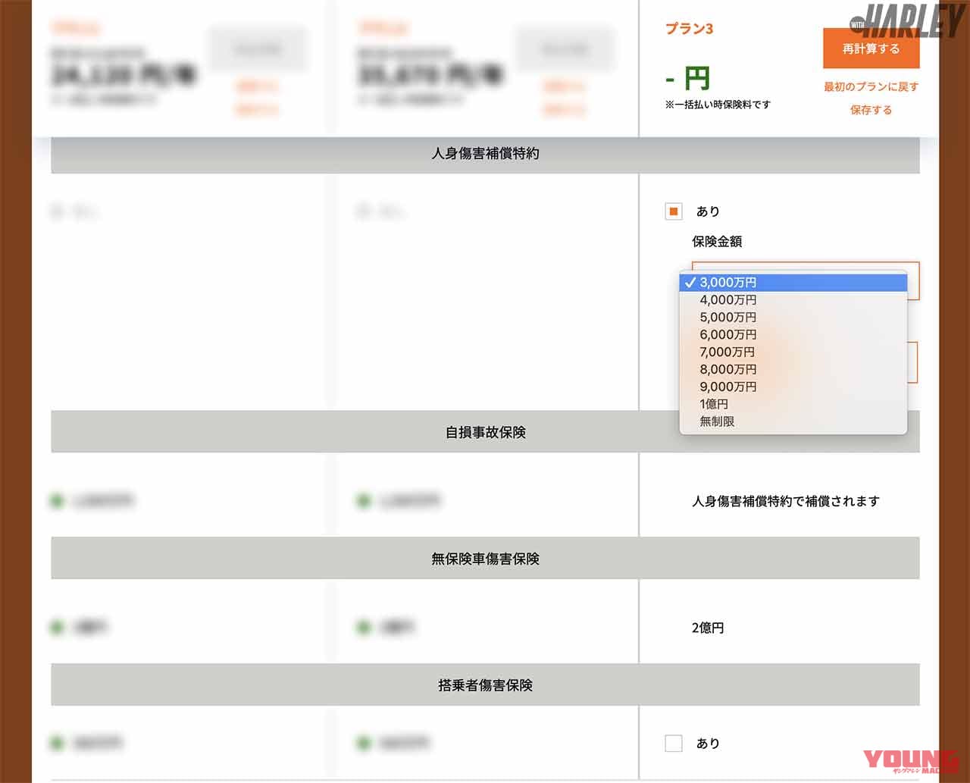Select the 8,000万円 coverage amount
The width and height of the screenshot is (970, 783).
click(x=727, y=369)
